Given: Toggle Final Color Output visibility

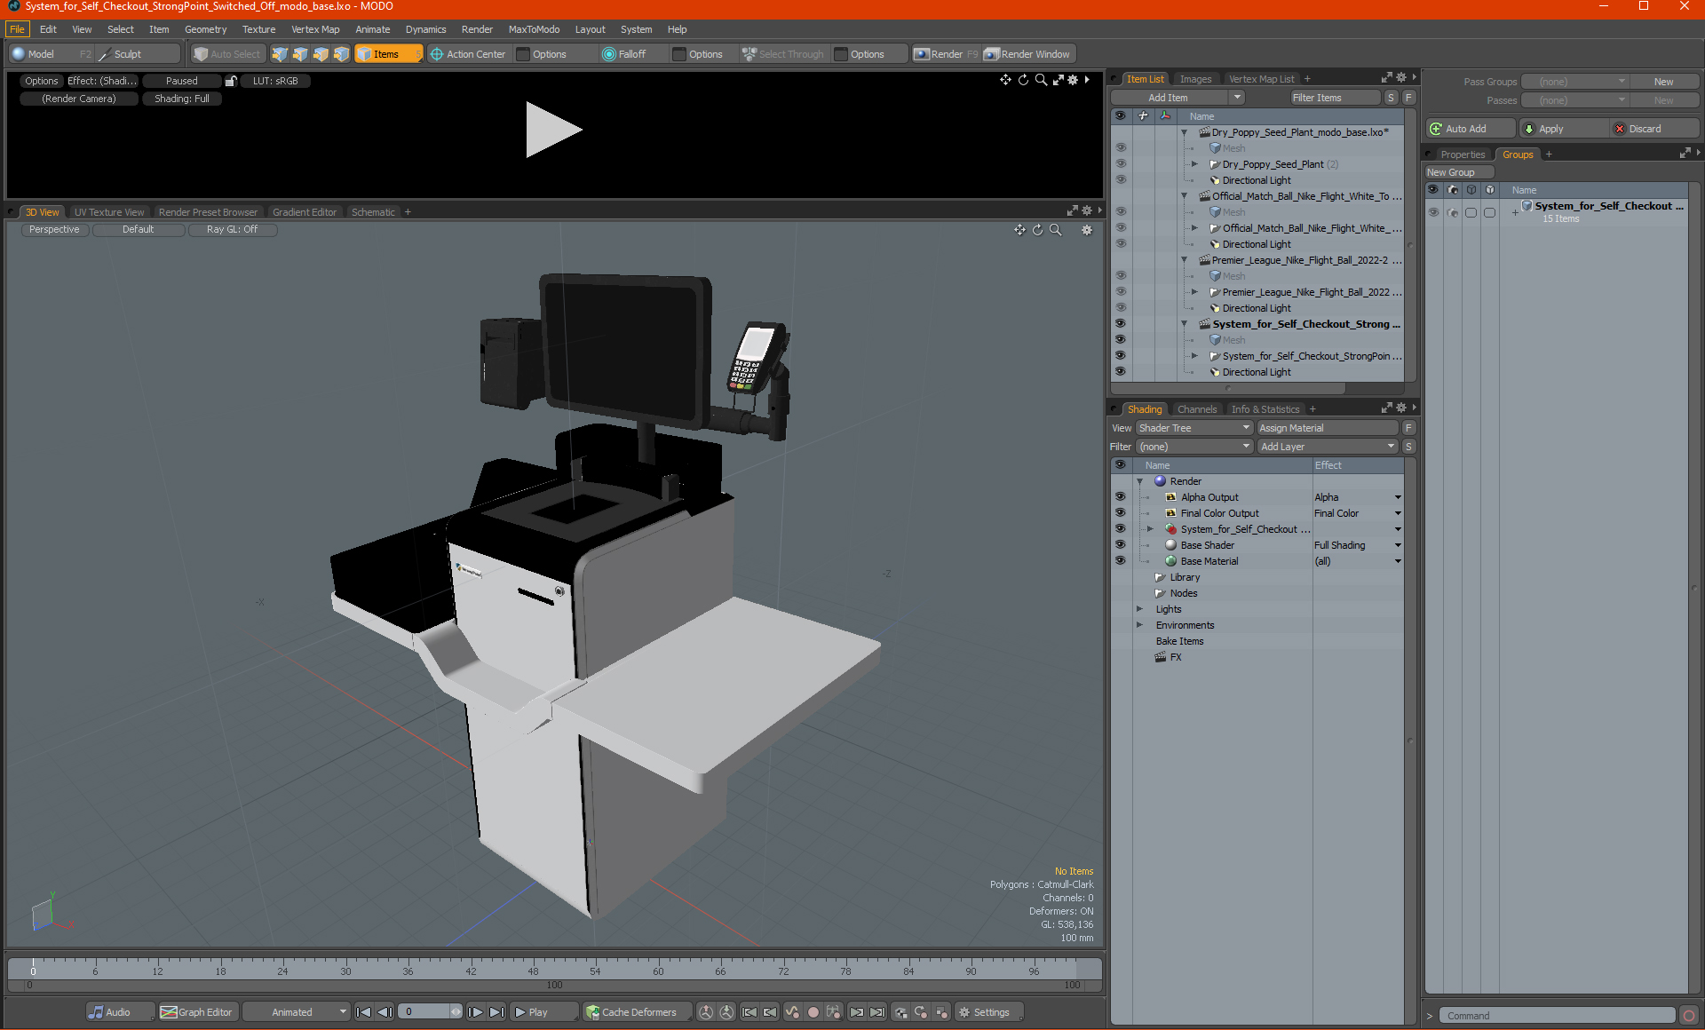Looking at the screenshot, I should pos(1120,513).
